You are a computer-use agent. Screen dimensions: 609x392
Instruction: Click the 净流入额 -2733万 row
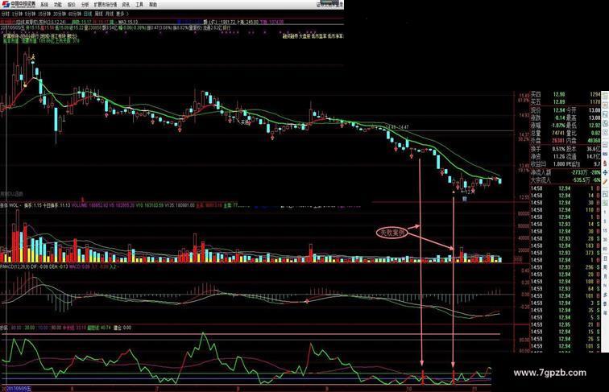tap(565, 172)
